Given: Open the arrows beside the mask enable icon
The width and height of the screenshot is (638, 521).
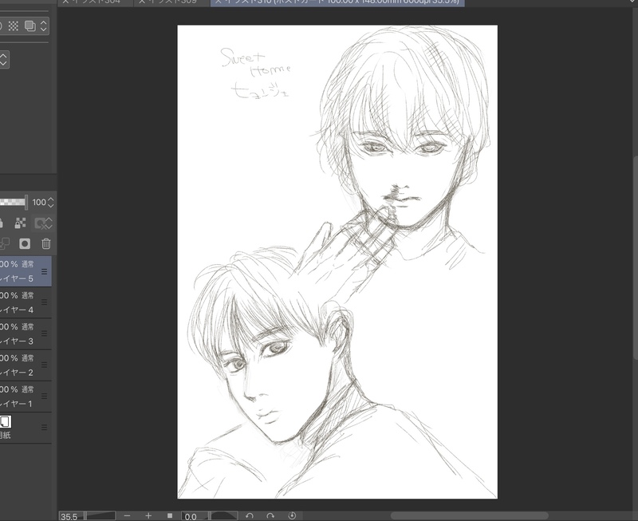Looking at the screenshot, I should click(49, 223).
